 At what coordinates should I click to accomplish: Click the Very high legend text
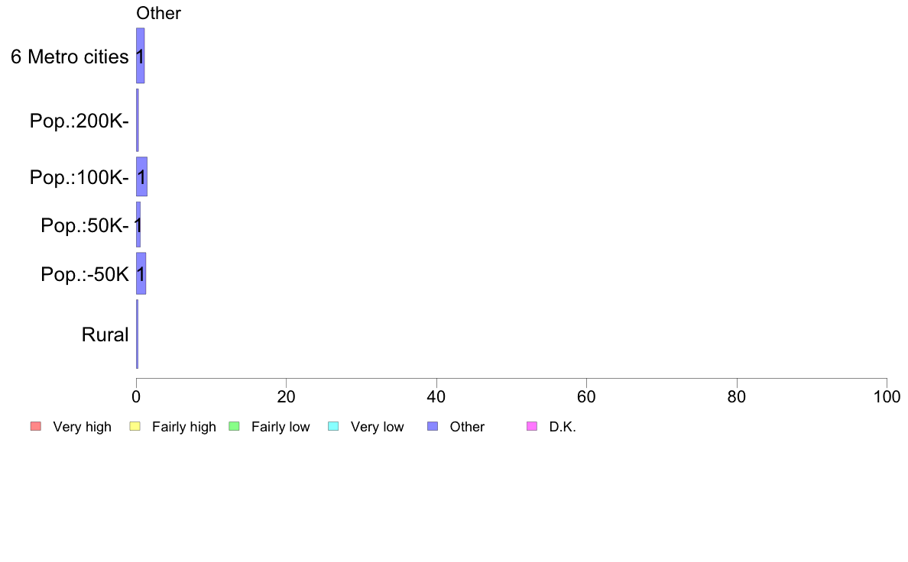click(83, 427)
